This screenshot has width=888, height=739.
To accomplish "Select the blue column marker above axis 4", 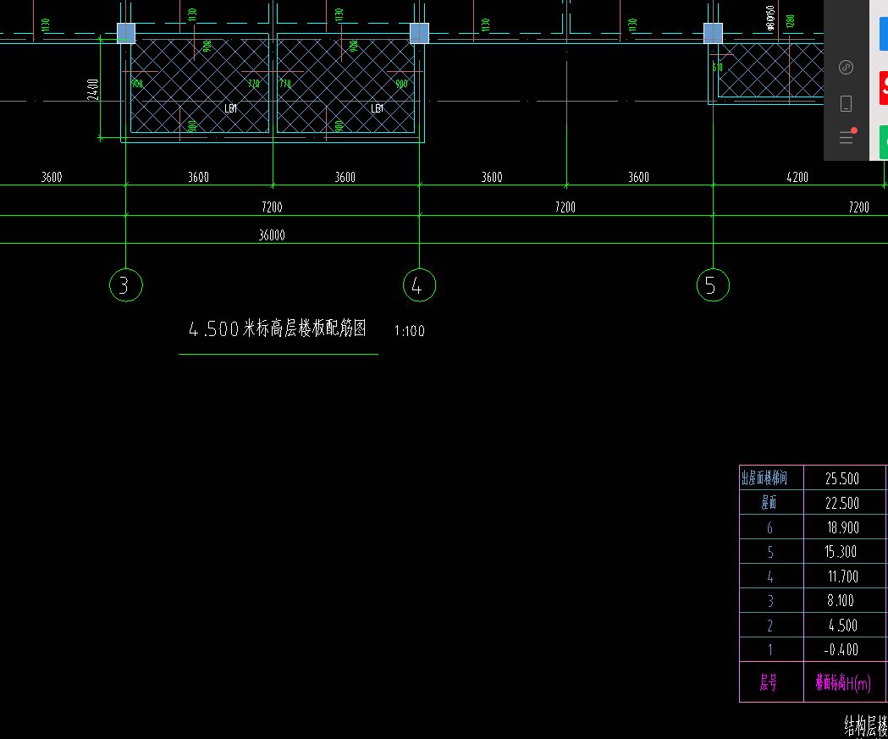I will coord(419,33).
